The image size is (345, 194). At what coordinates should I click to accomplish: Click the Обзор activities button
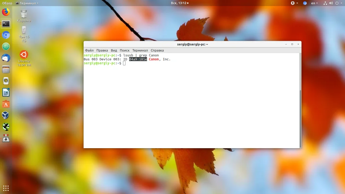(x=7, y=3)
